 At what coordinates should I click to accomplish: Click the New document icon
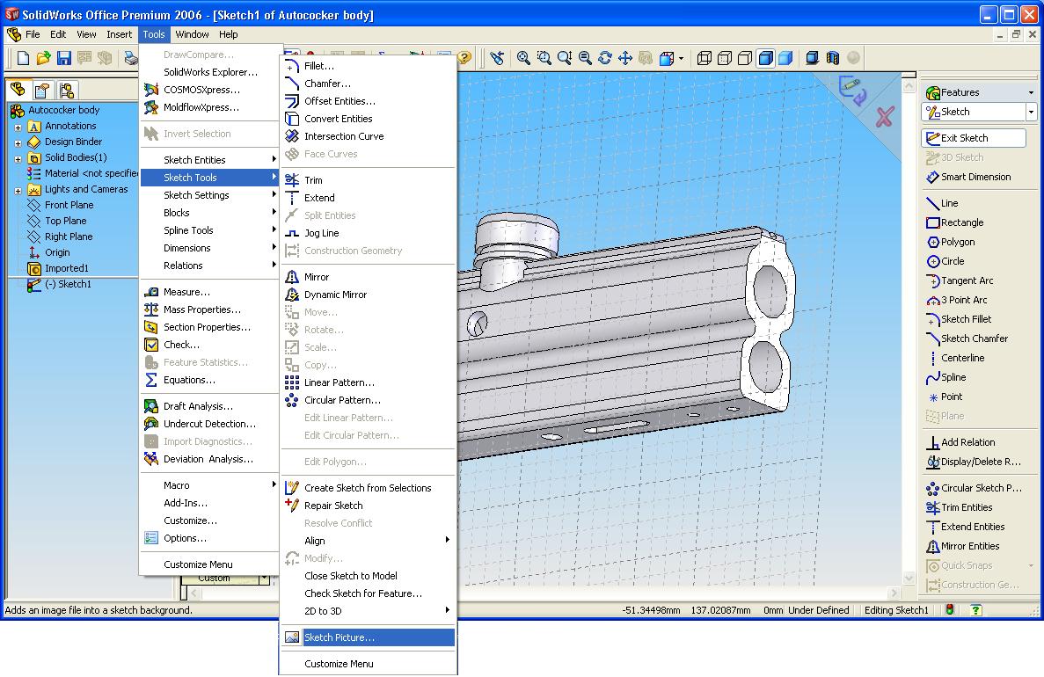click(x=23, y=59)
